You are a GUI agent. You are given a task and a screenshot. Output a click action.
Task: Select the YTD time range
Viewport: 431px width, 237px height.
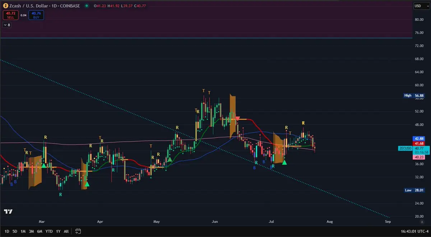tap(49, 231)
